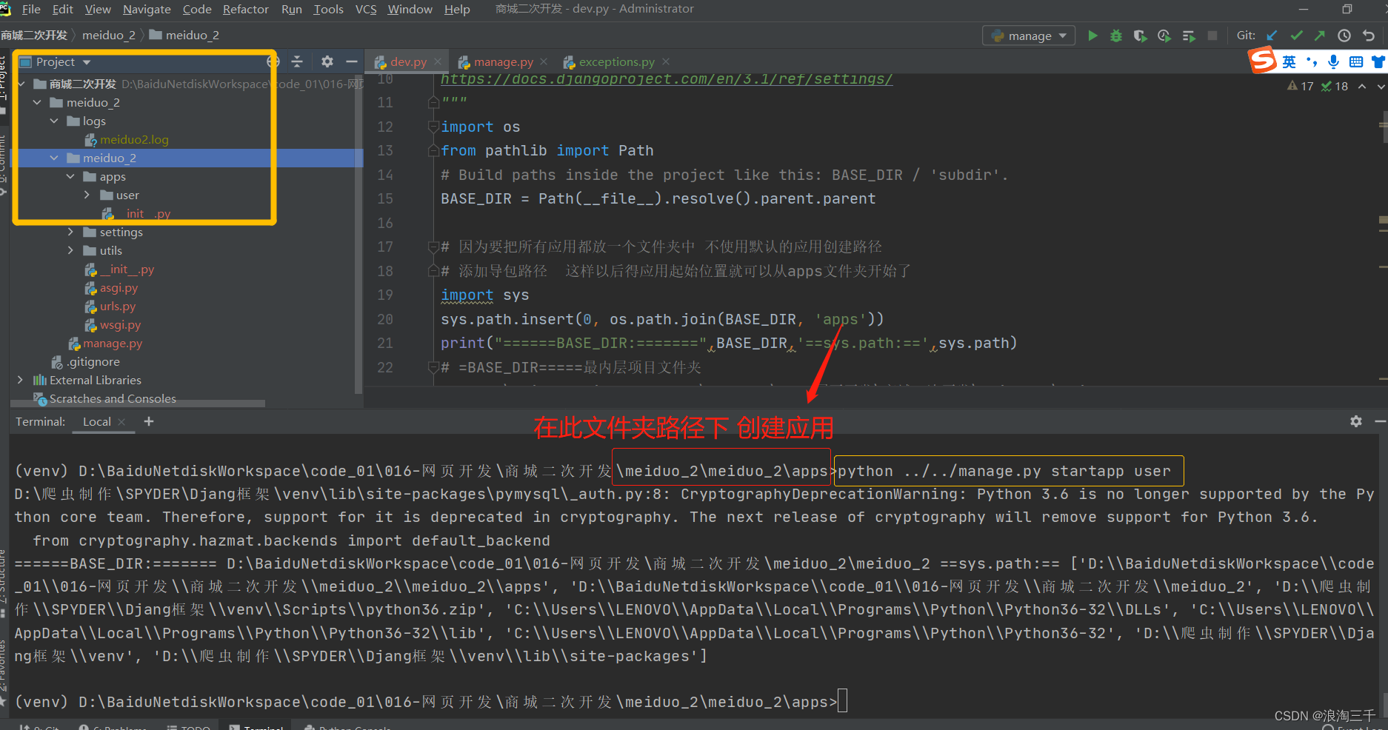This screenshot has width=1388, height=730.
Task: Select meiduo2.log file in tree
Action: [134, 139]
